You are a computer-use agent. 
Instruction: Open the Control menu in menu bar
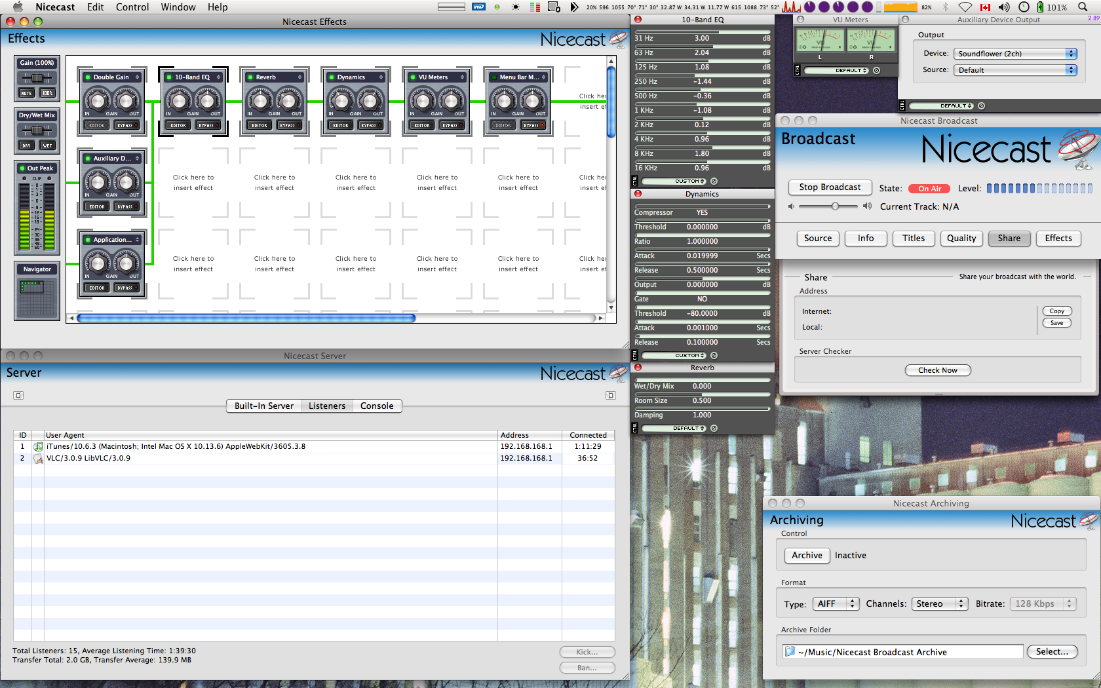click(132, 7)
